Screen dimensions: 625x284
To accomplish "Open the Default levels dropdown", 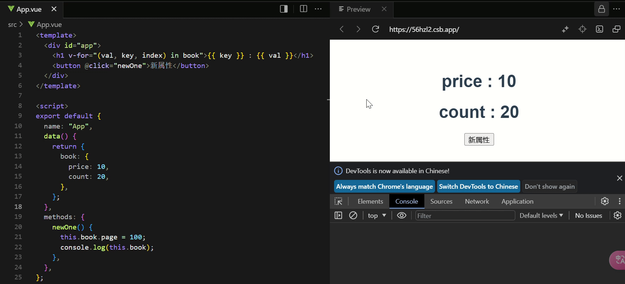I will [x=541, y=216].
